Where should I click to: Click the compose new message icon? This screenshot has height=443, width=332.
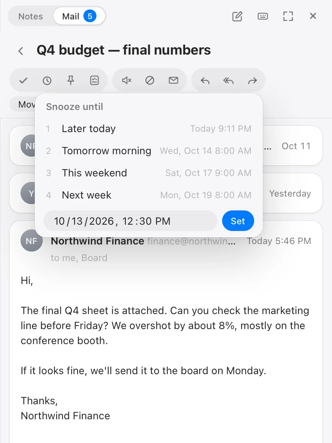(x=237, y=16)
